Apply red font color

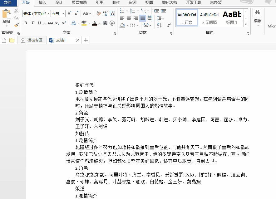click(95, 23)
